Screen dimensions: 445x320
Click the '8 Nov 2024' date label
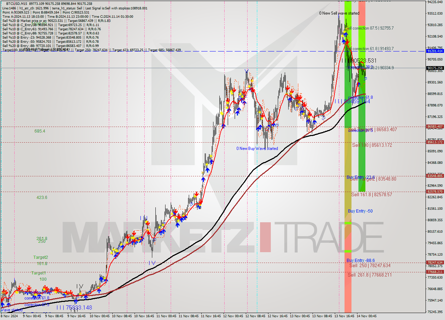click(9, 316)
